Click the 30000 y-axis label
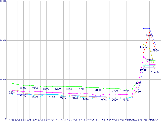 3,1
